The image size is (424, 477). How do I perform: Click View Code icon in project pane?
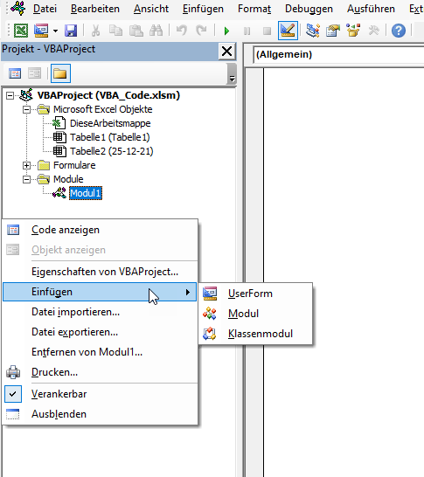tap(15, 73)
